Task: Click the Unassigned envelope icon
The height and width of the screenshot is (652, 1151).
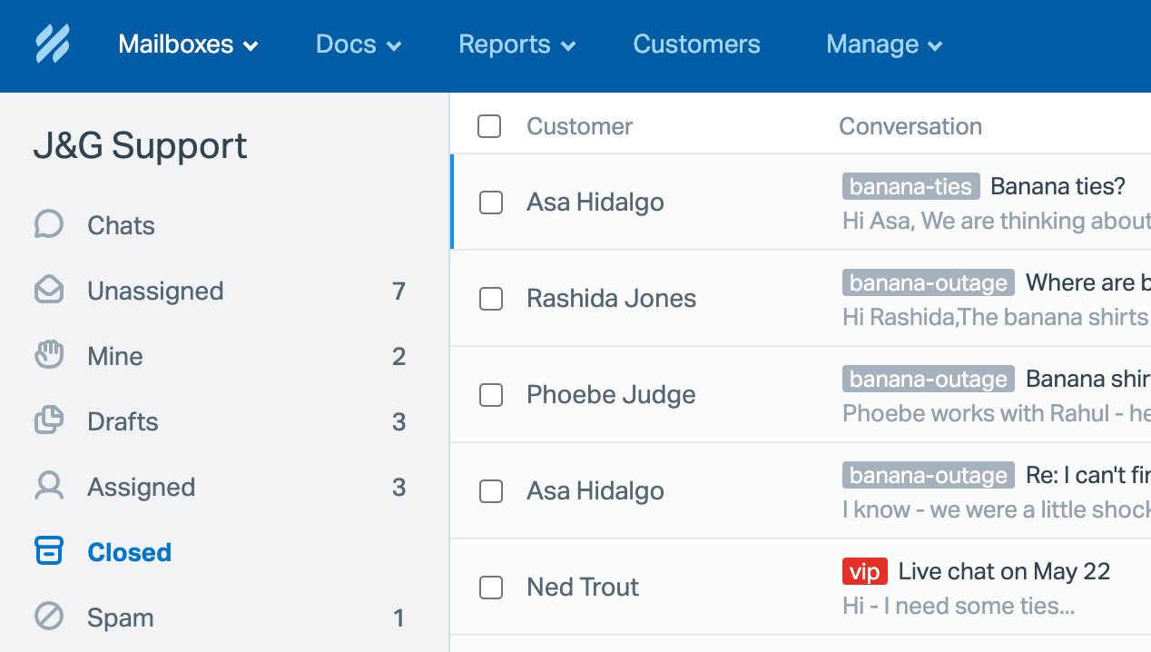Action: (x=49, y=291)
